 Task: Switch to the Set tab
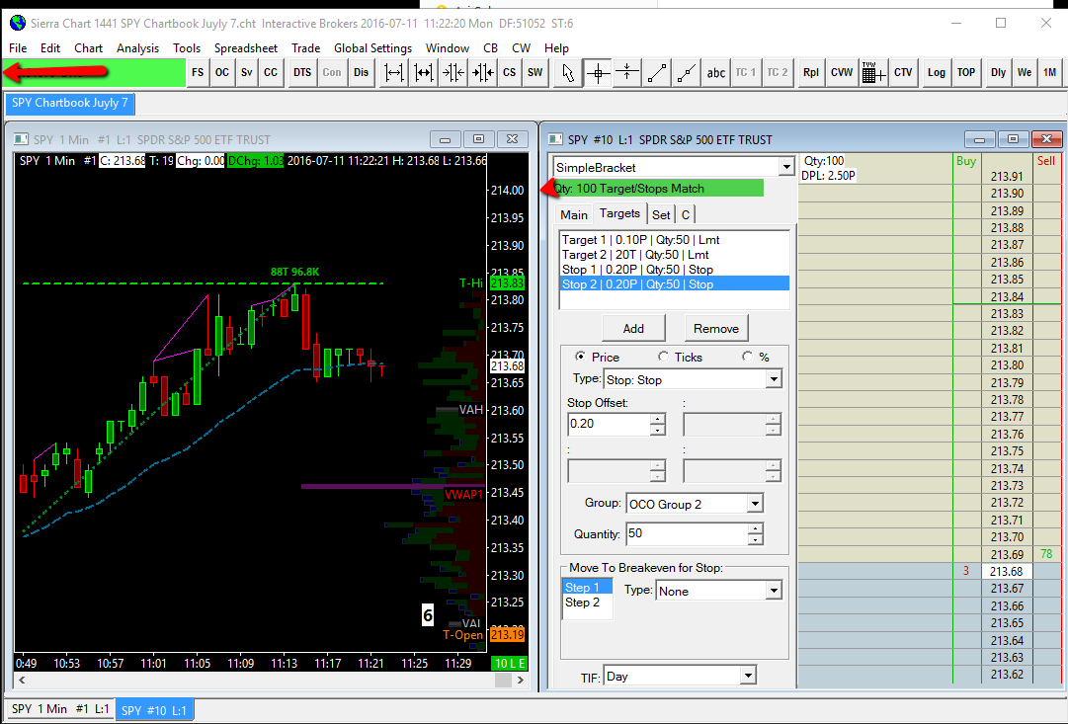point(661,214)
